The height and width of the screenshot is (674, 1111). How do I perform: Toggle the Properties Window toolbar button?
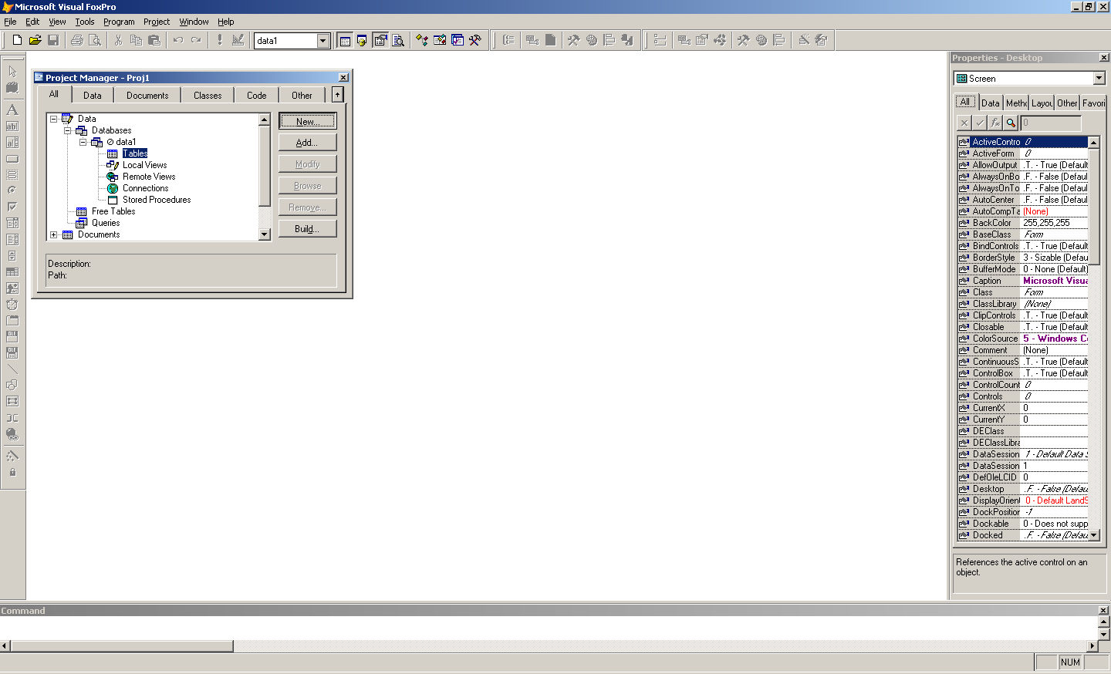(x=380, y=40)
